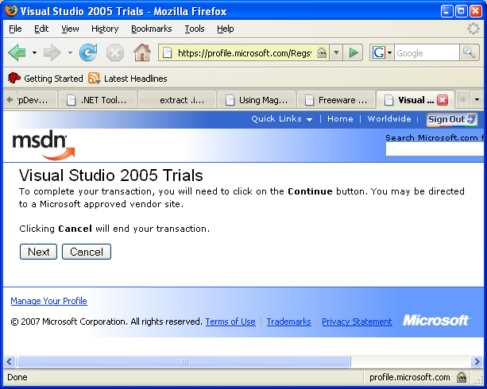Viewport: 487px width, 389px height.
Task: Reload the page with the Refresh icon
Action: pyautogui.click(x=88, y=52)
